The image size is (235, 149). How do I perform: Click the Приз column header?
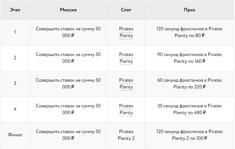point(190,10)
